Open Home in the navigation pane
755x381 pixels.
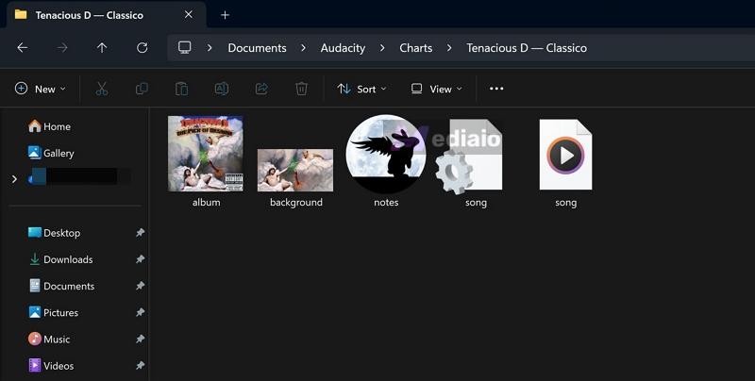[x=49, y=126]
